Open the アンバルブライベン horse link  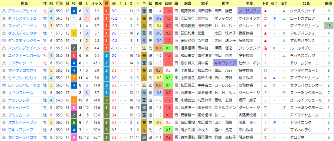tap(24, 48)
